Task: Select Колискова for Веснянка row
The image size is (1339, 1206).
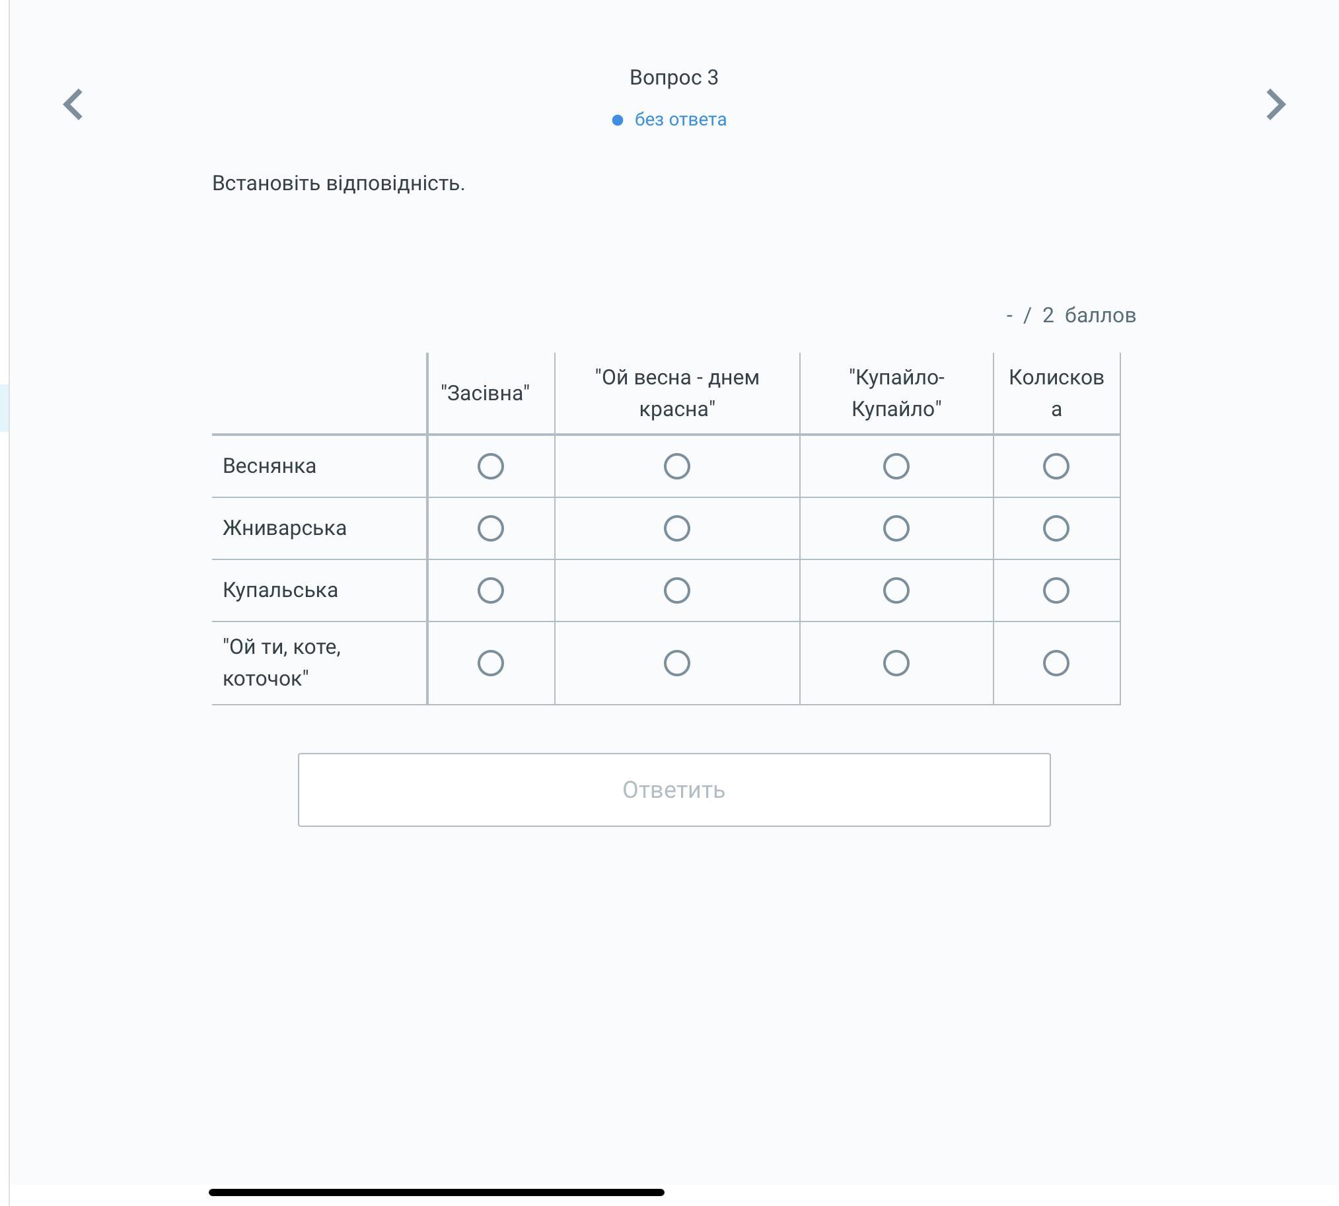Action: (x=1056, y=466)
